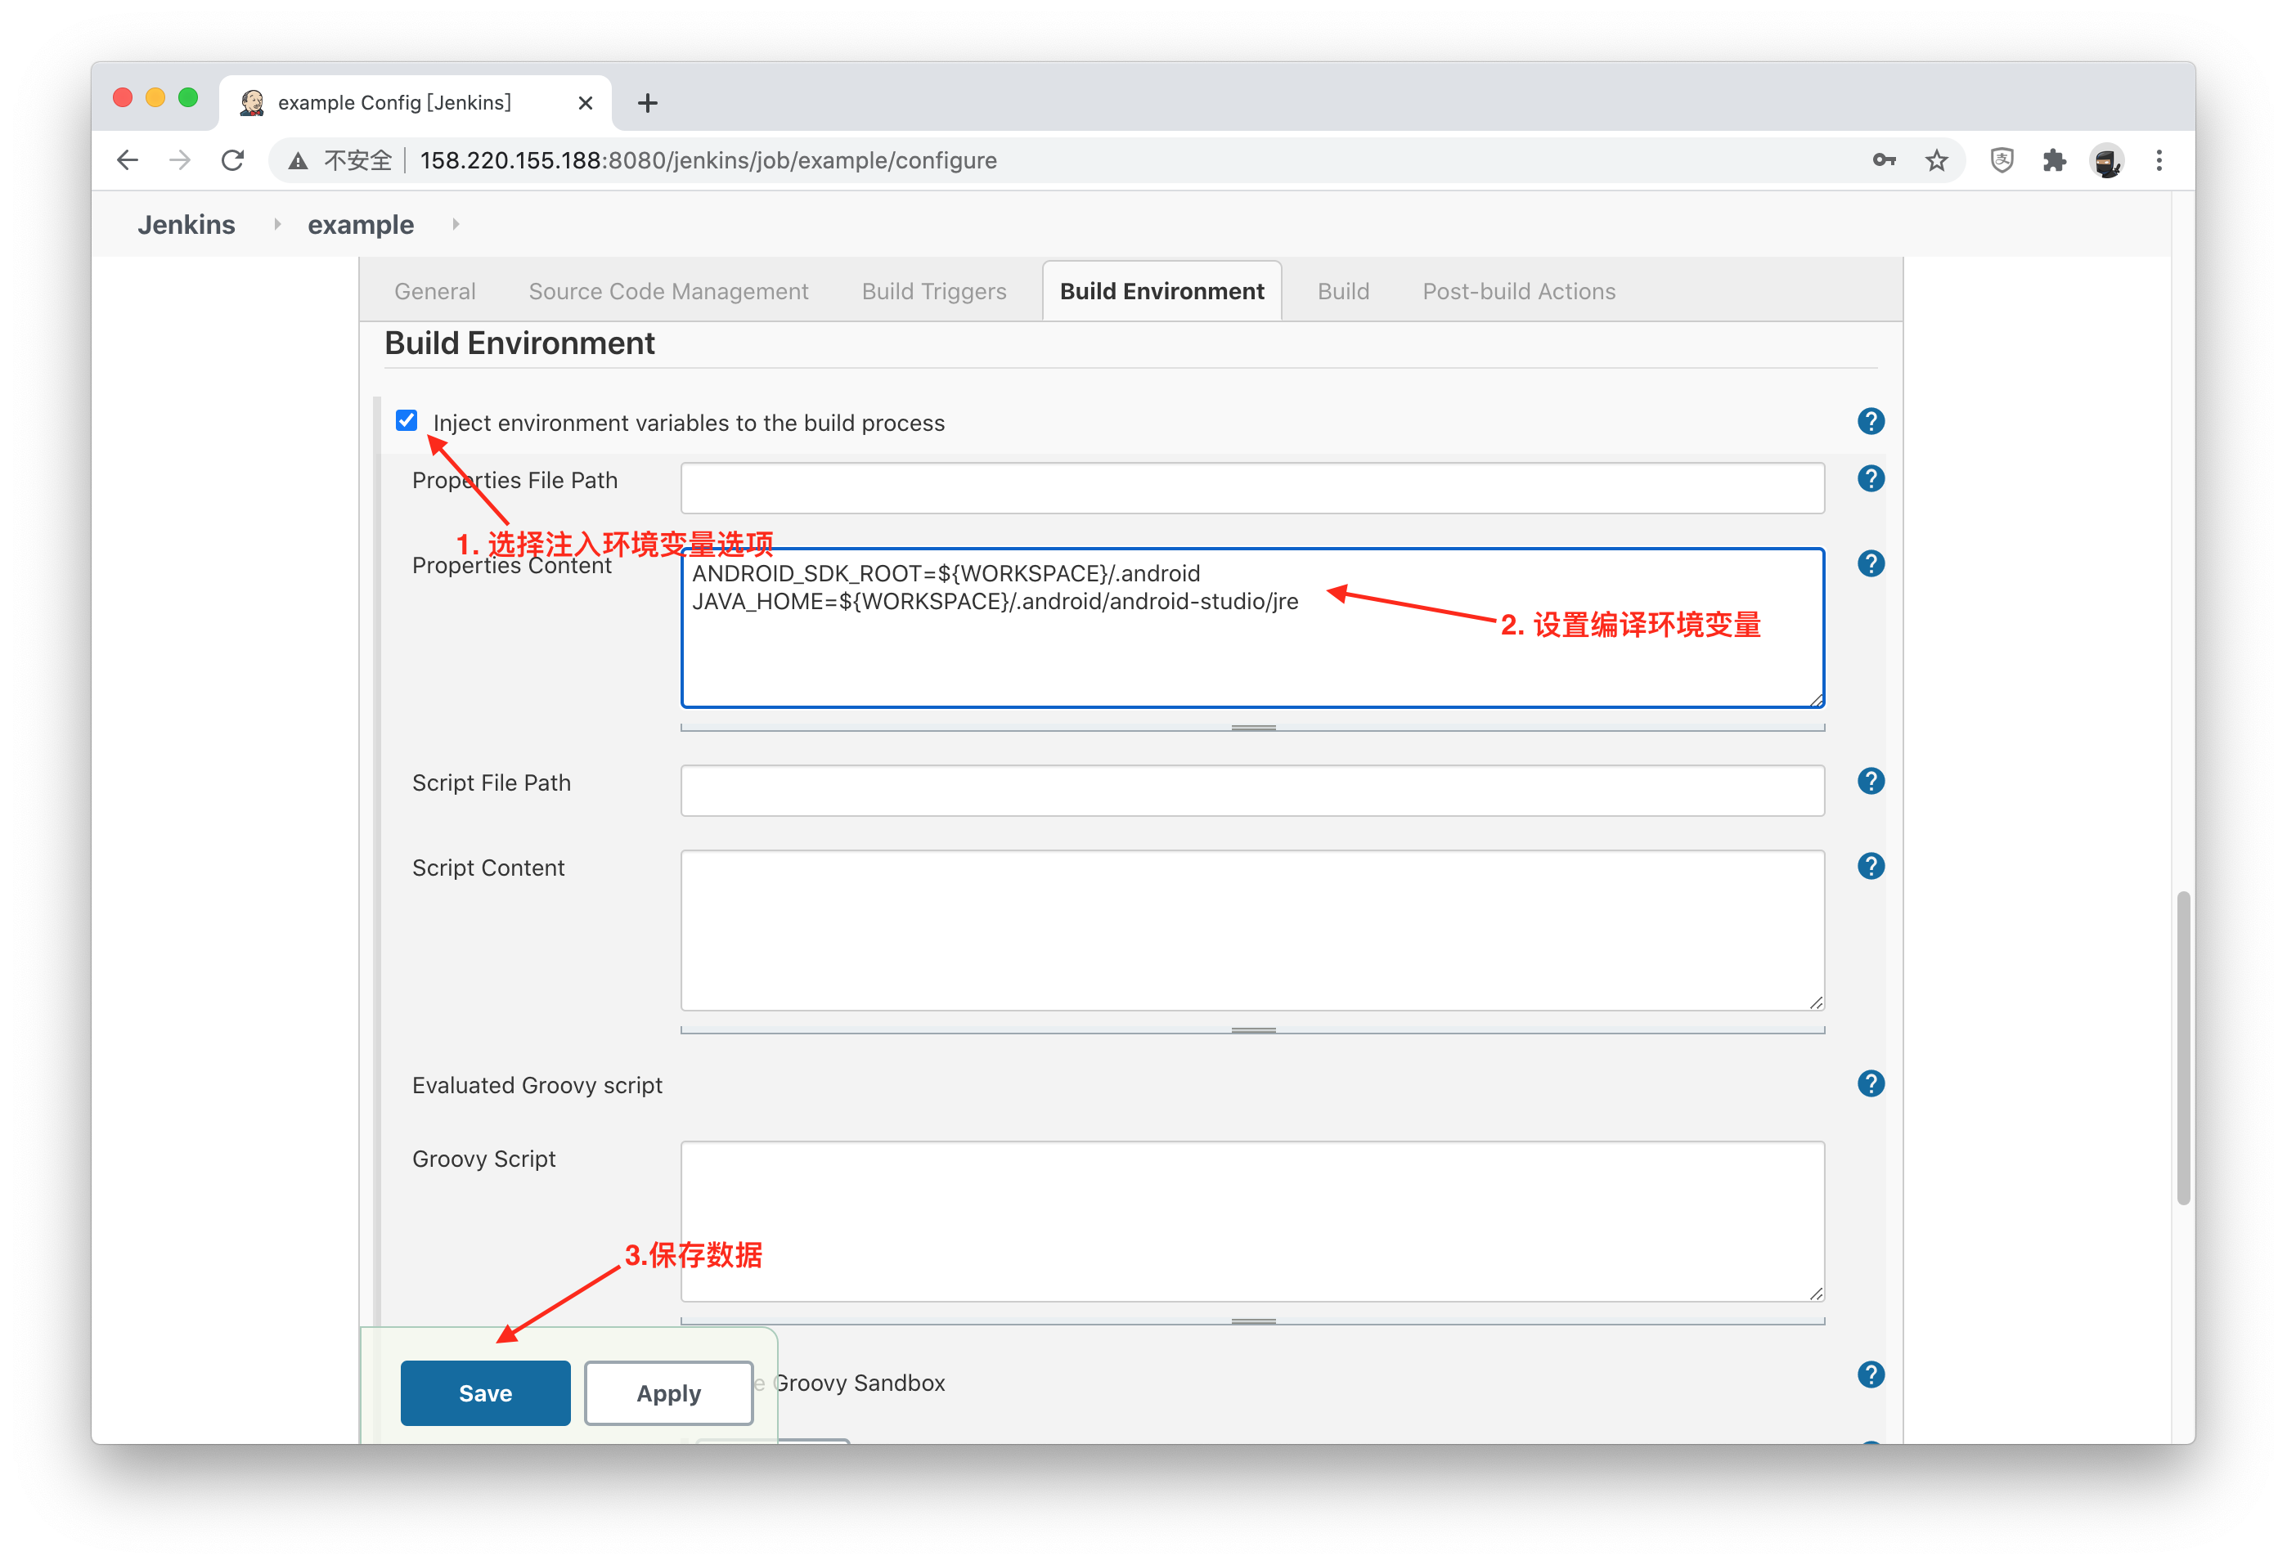This screenshot has width=2287, height=1565.
Task: Click inside the Script Content textarea
Action: (x=1251, y=930)
